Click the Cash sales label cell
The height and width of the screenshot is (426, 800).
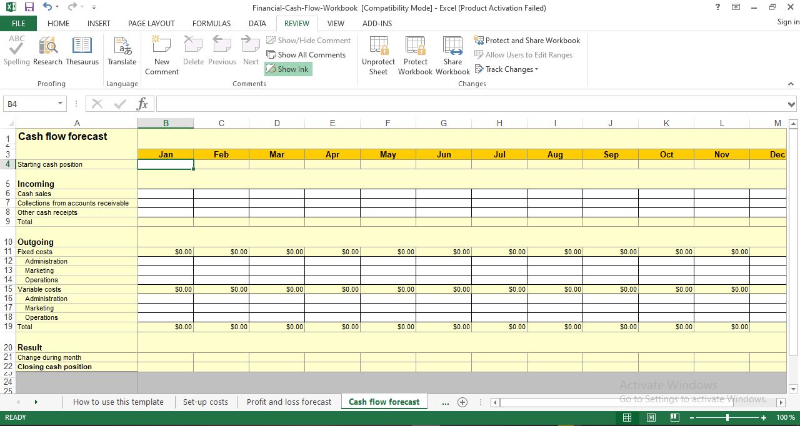(77, 194)
